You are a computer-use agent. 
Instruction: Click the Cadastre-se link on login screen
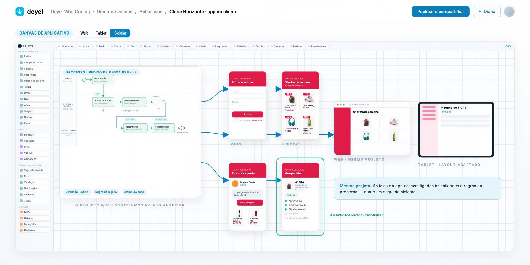pyautogui.click(x=256, y=121)
